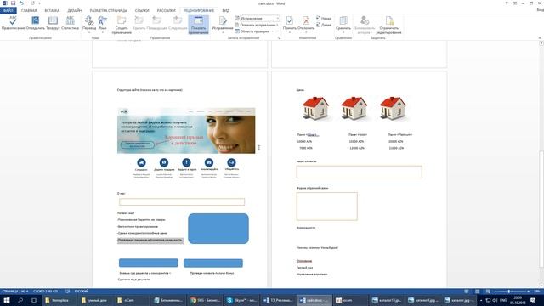This screenshot has height=306, width=544.
Task: Create a new comment (Создать примечание)
Action: tap(122, 25)
